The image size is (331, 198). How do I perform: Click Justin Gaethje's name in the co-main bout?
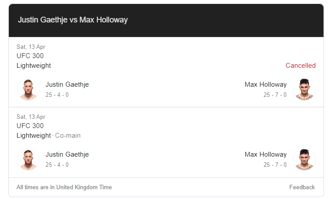(67, 154)
